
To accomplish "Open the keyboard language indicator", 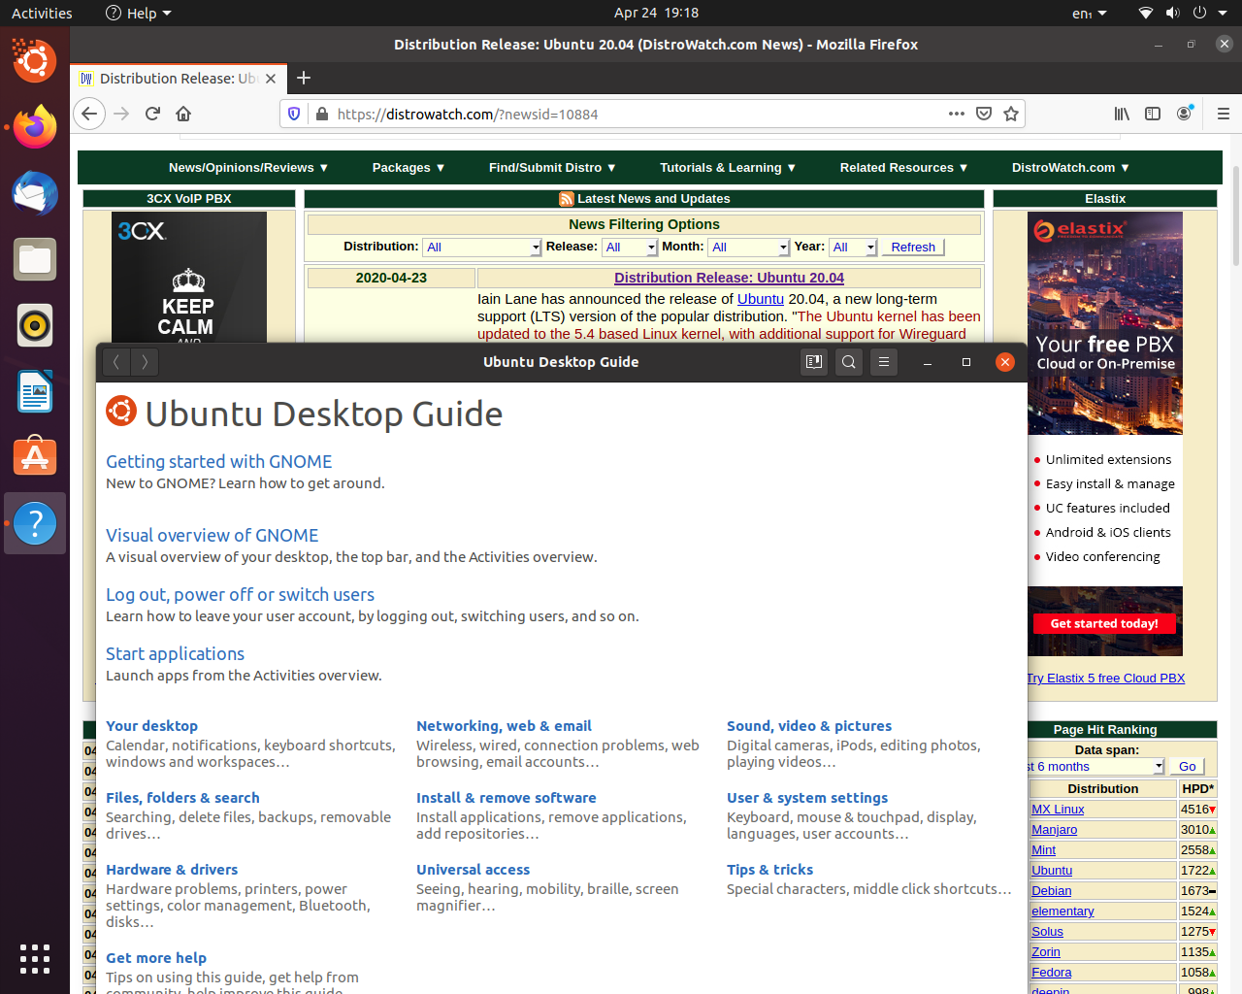I will (x=1089, y=13).
